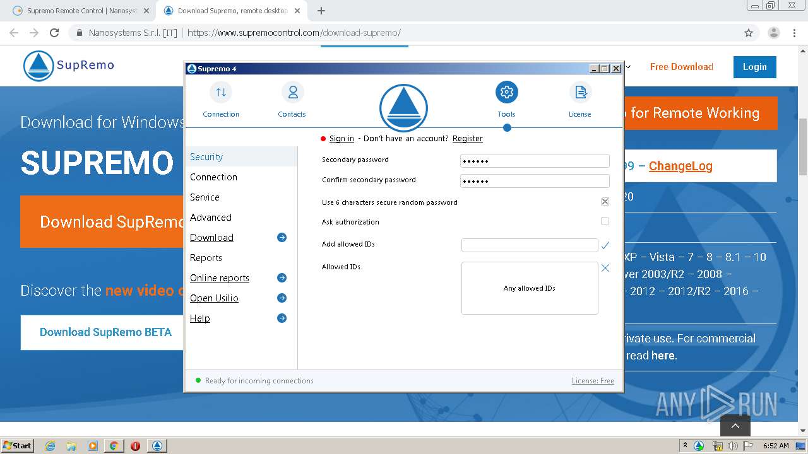The image size is (808, 454).
Task: Click the Confirm secondary password field
Action: [535, 181]
